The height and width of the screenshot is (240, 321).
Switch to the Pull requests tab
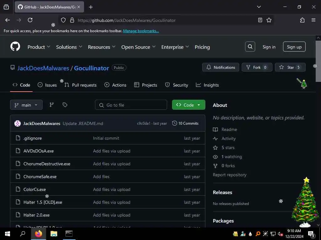pos(81,85)
